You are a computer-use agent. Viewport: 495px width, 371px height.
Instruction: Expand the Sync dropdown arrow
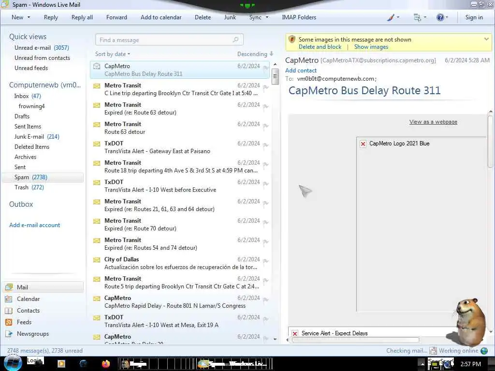tap(267, 17)
